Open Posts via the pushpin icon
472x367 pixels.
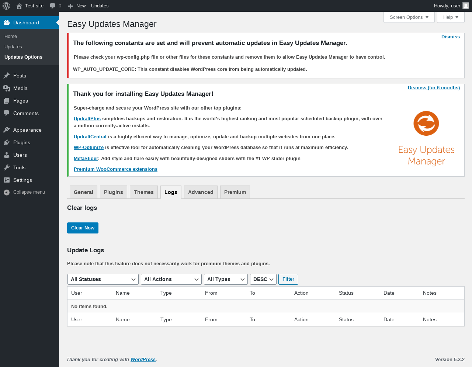click(x=7, y=76)
